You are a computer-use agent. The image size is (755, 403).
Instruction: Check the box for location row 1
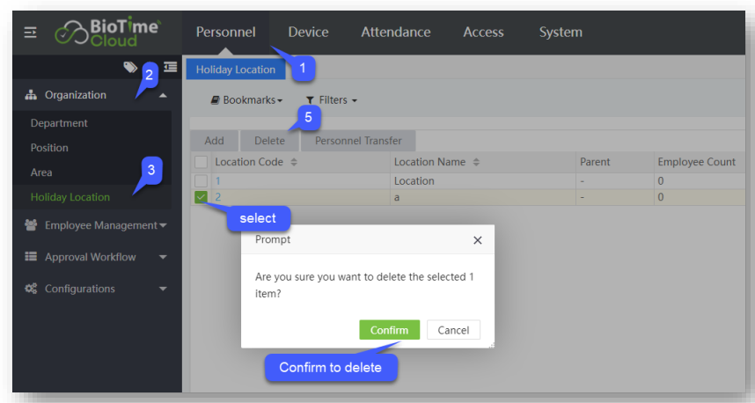point(201,180)
